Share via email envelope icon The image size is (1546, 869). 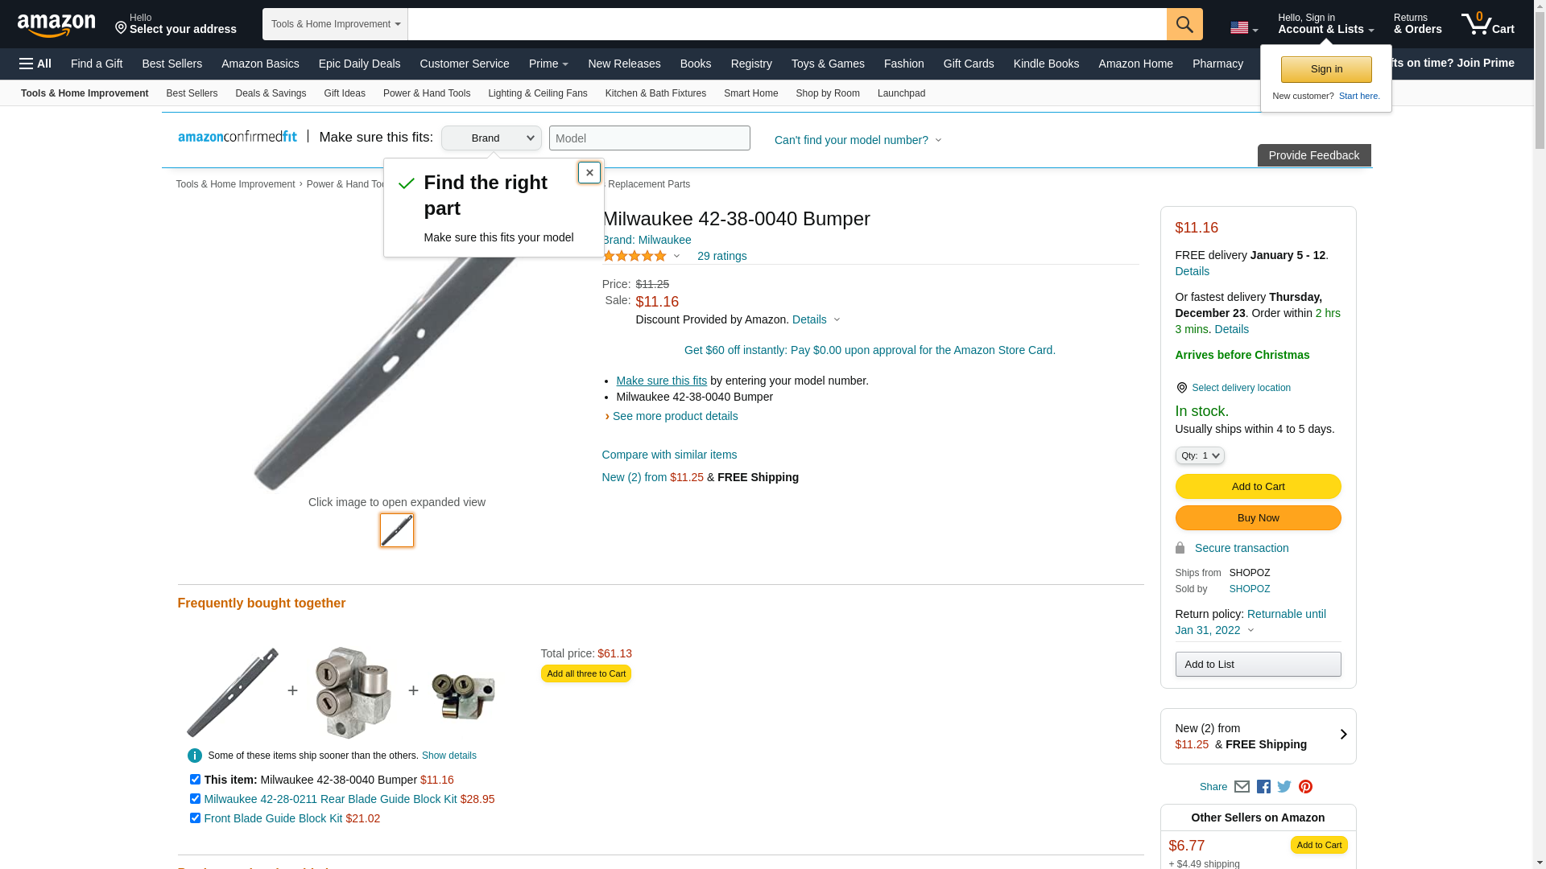[1242, 787]
